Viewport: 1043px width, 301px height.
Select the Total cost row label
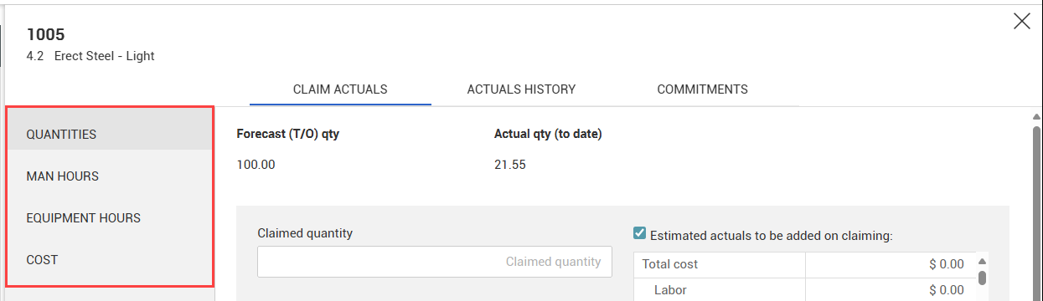tap(670, 264)
